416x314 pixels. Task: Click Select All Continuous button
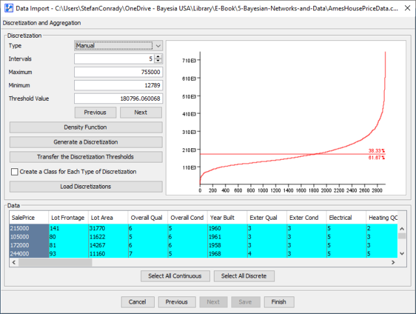175,276
